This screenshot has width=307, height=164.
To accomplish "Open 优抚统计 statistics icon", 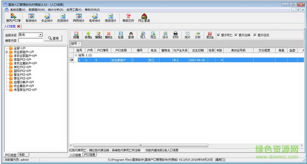I will (63, 18).
